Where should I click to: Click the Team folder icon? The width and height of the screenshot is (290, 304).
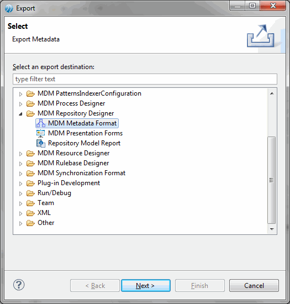pos(30,203)
